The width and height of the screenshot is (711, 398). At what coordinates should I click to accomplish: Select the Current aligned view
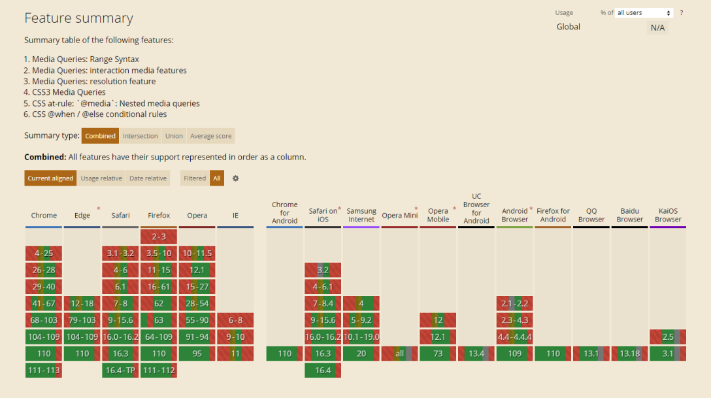50,178
